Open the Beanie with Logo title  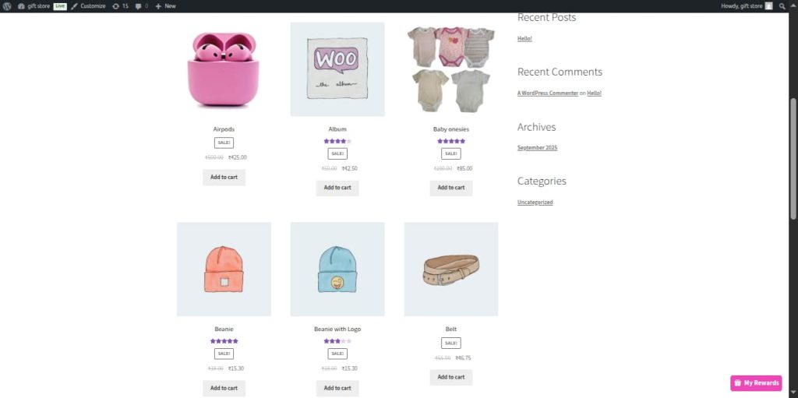(337, 329)
